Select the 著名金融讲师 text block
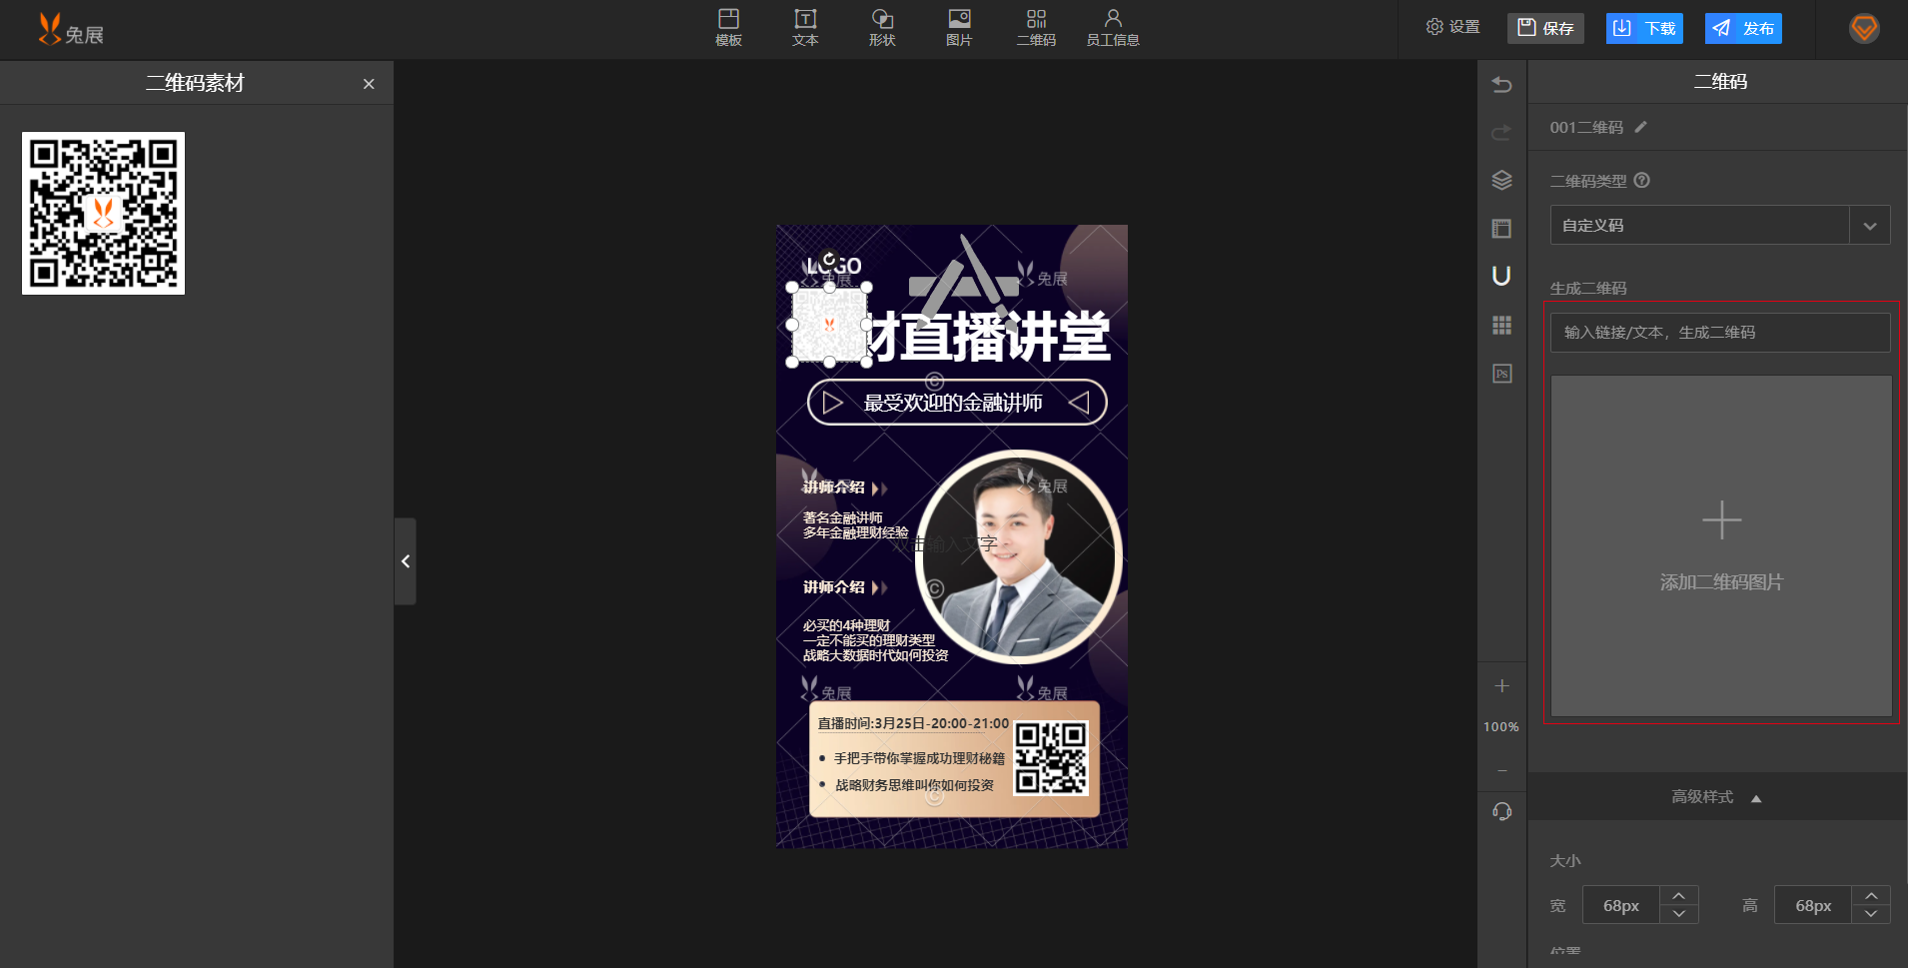This screenshot has height=968, width=1908. click(855, 525)
